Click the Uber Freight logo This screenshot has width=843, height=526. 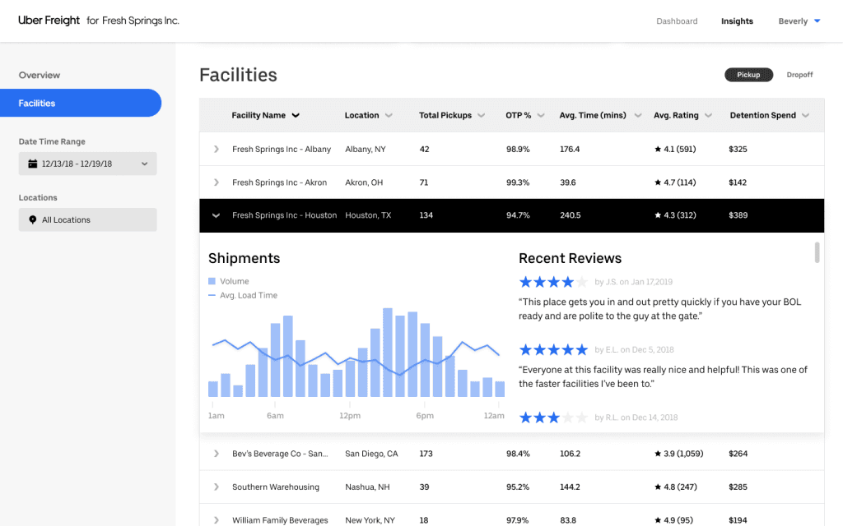coord(48,21)
